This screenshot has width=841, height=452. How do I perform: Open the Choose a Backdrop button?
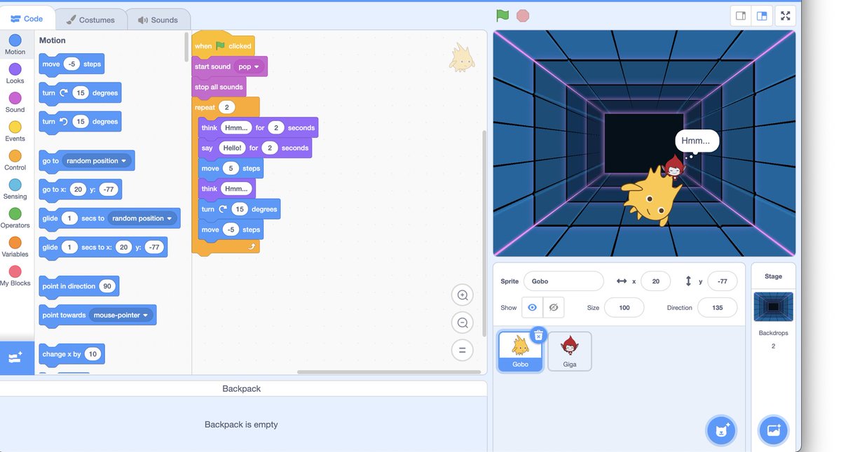click(x=774, y=430)
